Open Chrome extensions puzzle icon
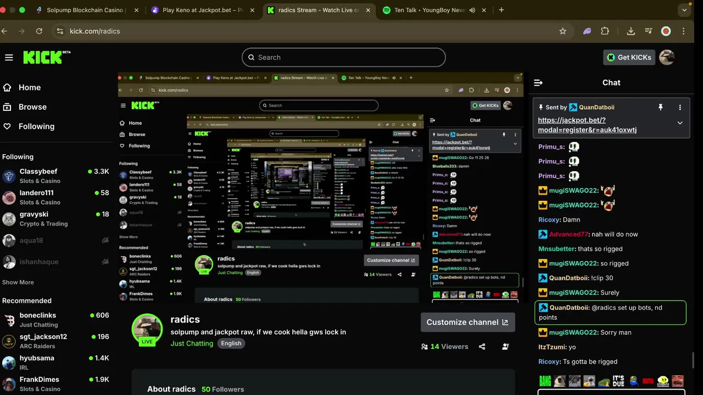 [605, 31]
